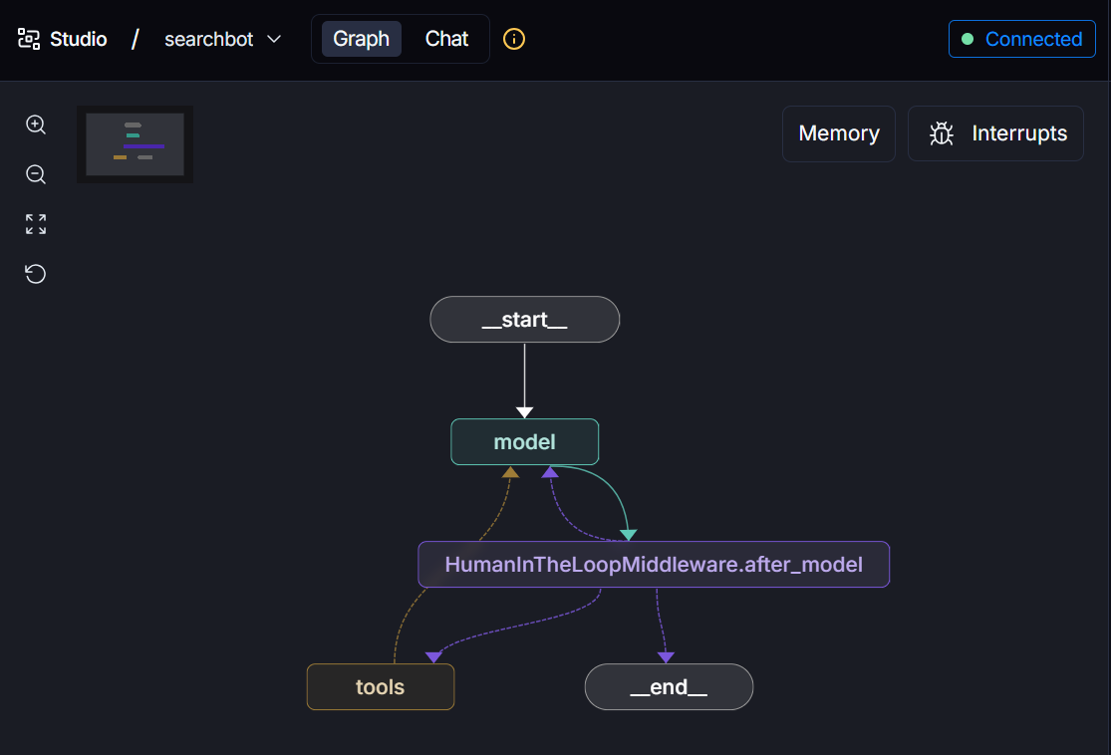Select the HumanInTheLoopMiddleware.after_model node
1111x755 pixels.
click(653, 565)
